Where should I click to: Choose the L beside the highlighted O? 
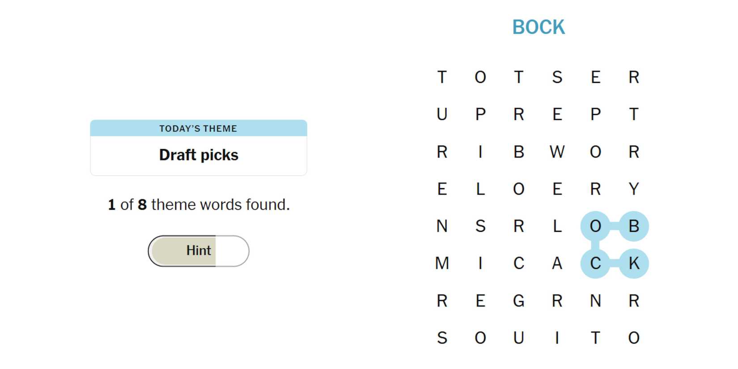click(x=557, y=226)
